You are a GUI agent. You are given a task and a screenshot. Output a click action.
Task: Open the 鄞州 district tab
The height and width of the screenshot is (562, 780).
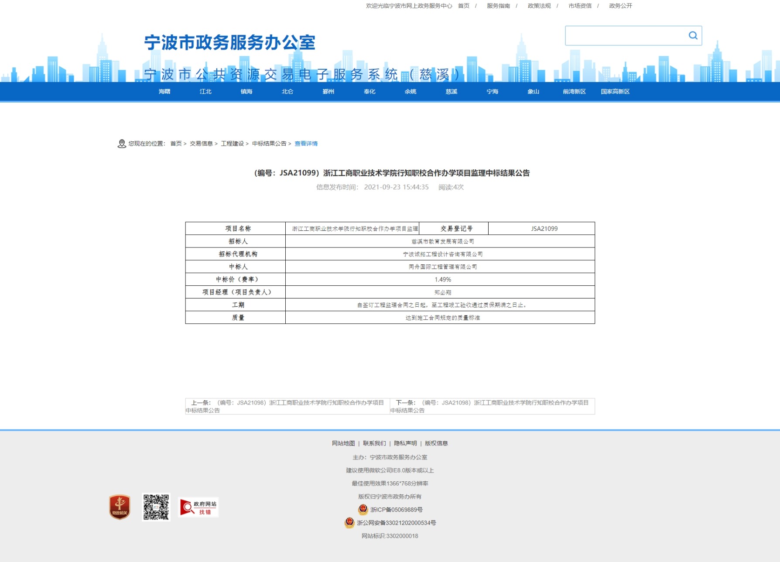click(328, 92)
